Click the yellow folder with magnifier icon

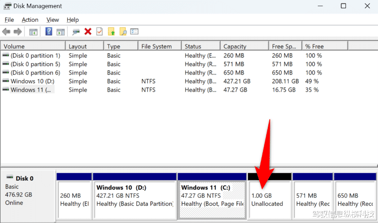click(x=123, y=32)
